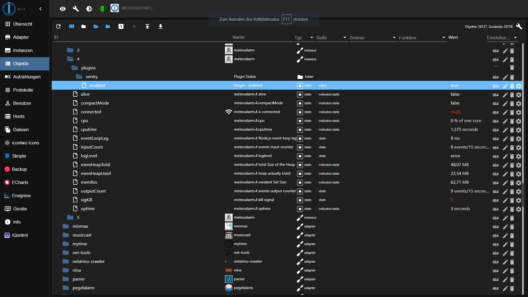This screenshot has width=528, height=297.
Task: Open the Protokolle page
Action: tap(24, 90)
